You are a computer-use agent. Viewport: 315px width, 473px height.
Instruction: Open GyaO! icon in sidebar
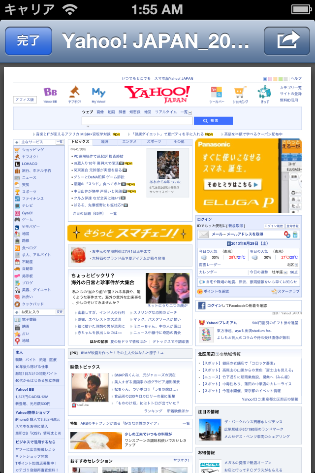18,213
